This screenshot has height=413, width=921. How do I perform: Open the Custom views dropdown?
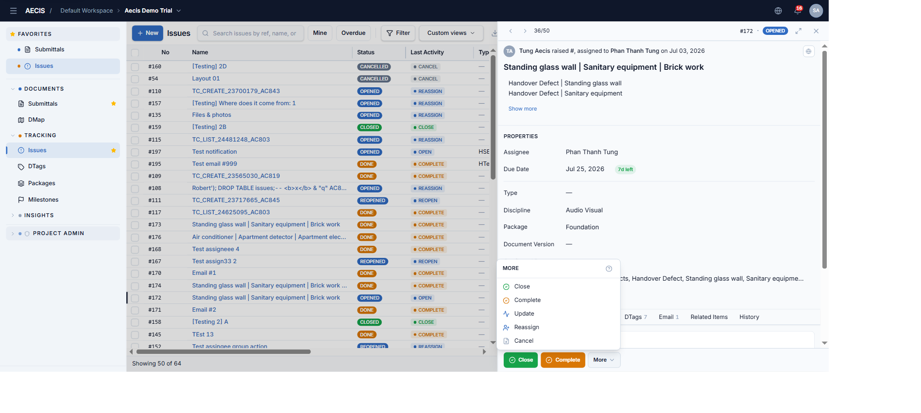click(451, 33)
